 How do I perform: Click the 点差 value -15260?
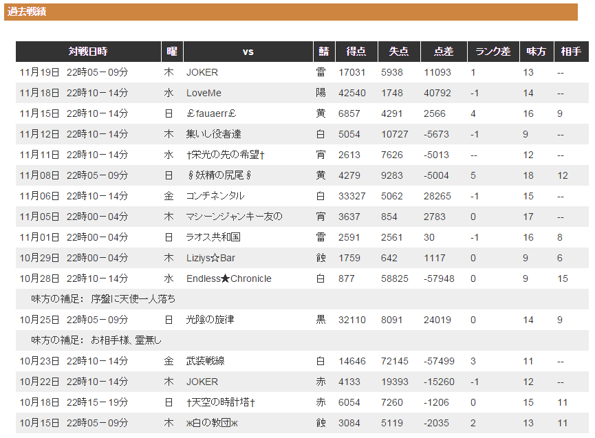coord(439,382)
